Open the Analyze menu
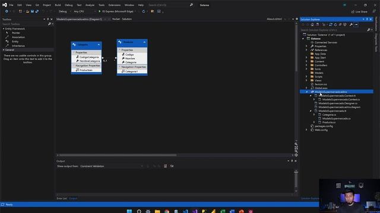The image size is (380, 213). tap(90, 5)
